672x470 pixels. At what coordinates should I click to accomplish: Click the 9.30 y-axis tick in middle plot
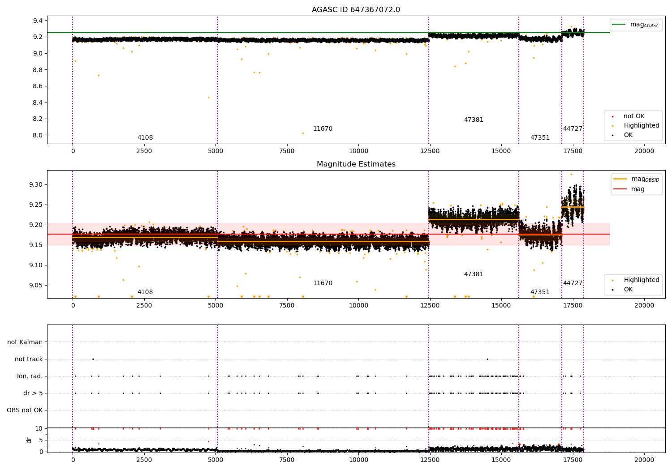[x=36, y=184]
